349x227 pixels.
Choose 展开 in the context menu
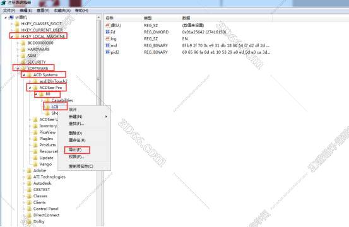point(73,109)
